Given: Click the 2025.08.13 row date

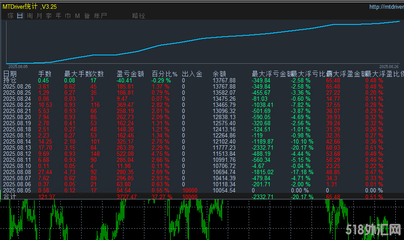Looking at the screenshot, I should pos(17,148).
